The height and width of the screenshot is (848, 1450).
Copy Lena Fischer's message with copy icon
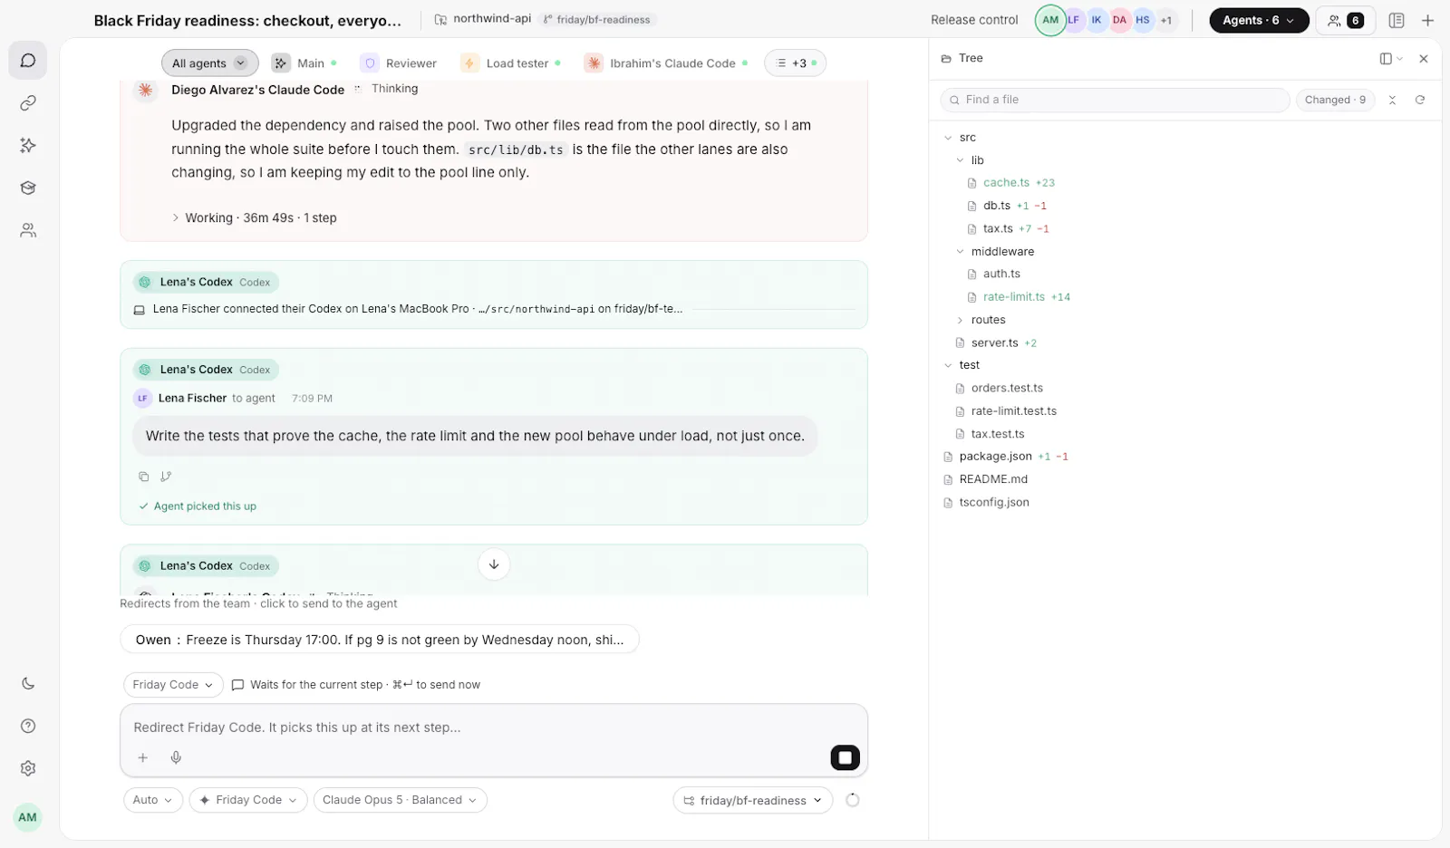point(143,477)
